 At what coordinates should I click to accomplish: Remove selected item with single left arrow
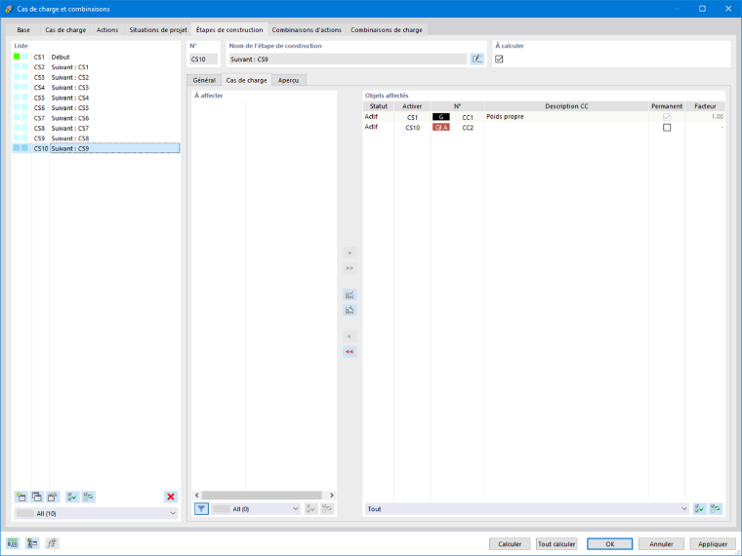coord(350,337)
